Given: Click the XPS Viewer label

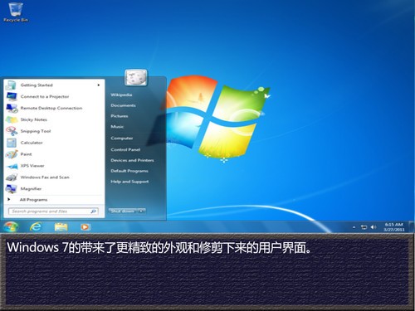Looking at the screenshot, I should [32, 166].
